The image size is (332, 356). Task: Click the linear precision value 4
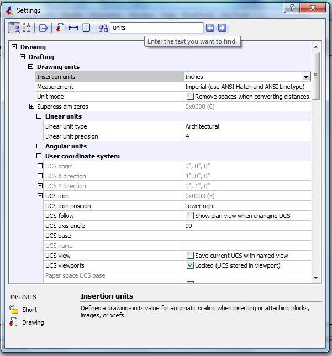247,136
